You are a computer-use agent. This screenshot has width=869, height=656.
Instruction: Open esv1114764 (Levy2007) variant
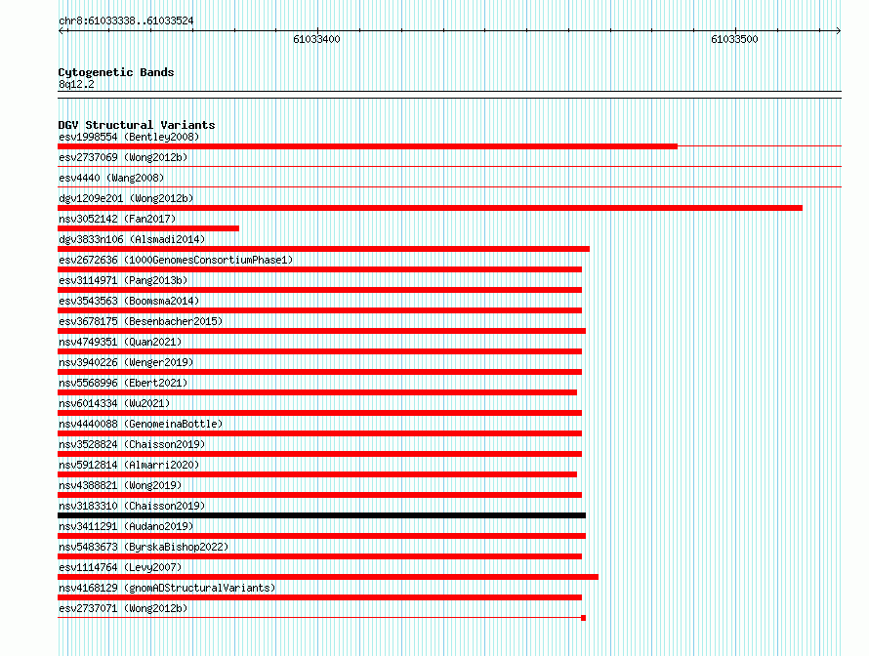click(120, 567)
